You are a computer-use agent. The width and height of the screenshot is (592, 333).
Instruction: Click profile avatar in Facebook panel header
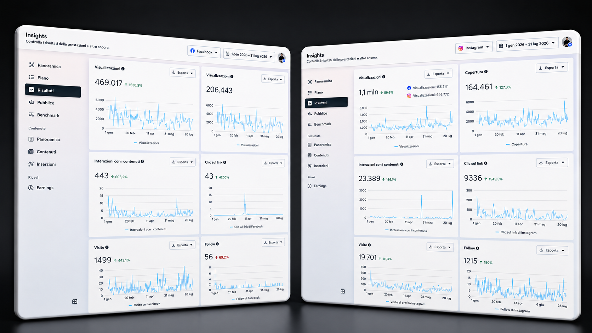tap(281, 58)
